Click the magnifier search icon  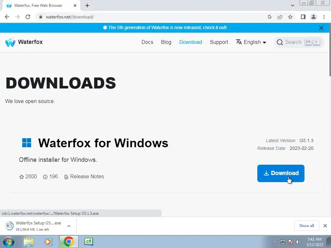[280, 42]
